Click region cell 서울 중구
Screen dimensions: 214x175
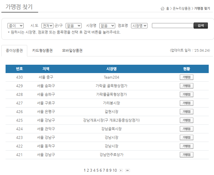(46, 77)
